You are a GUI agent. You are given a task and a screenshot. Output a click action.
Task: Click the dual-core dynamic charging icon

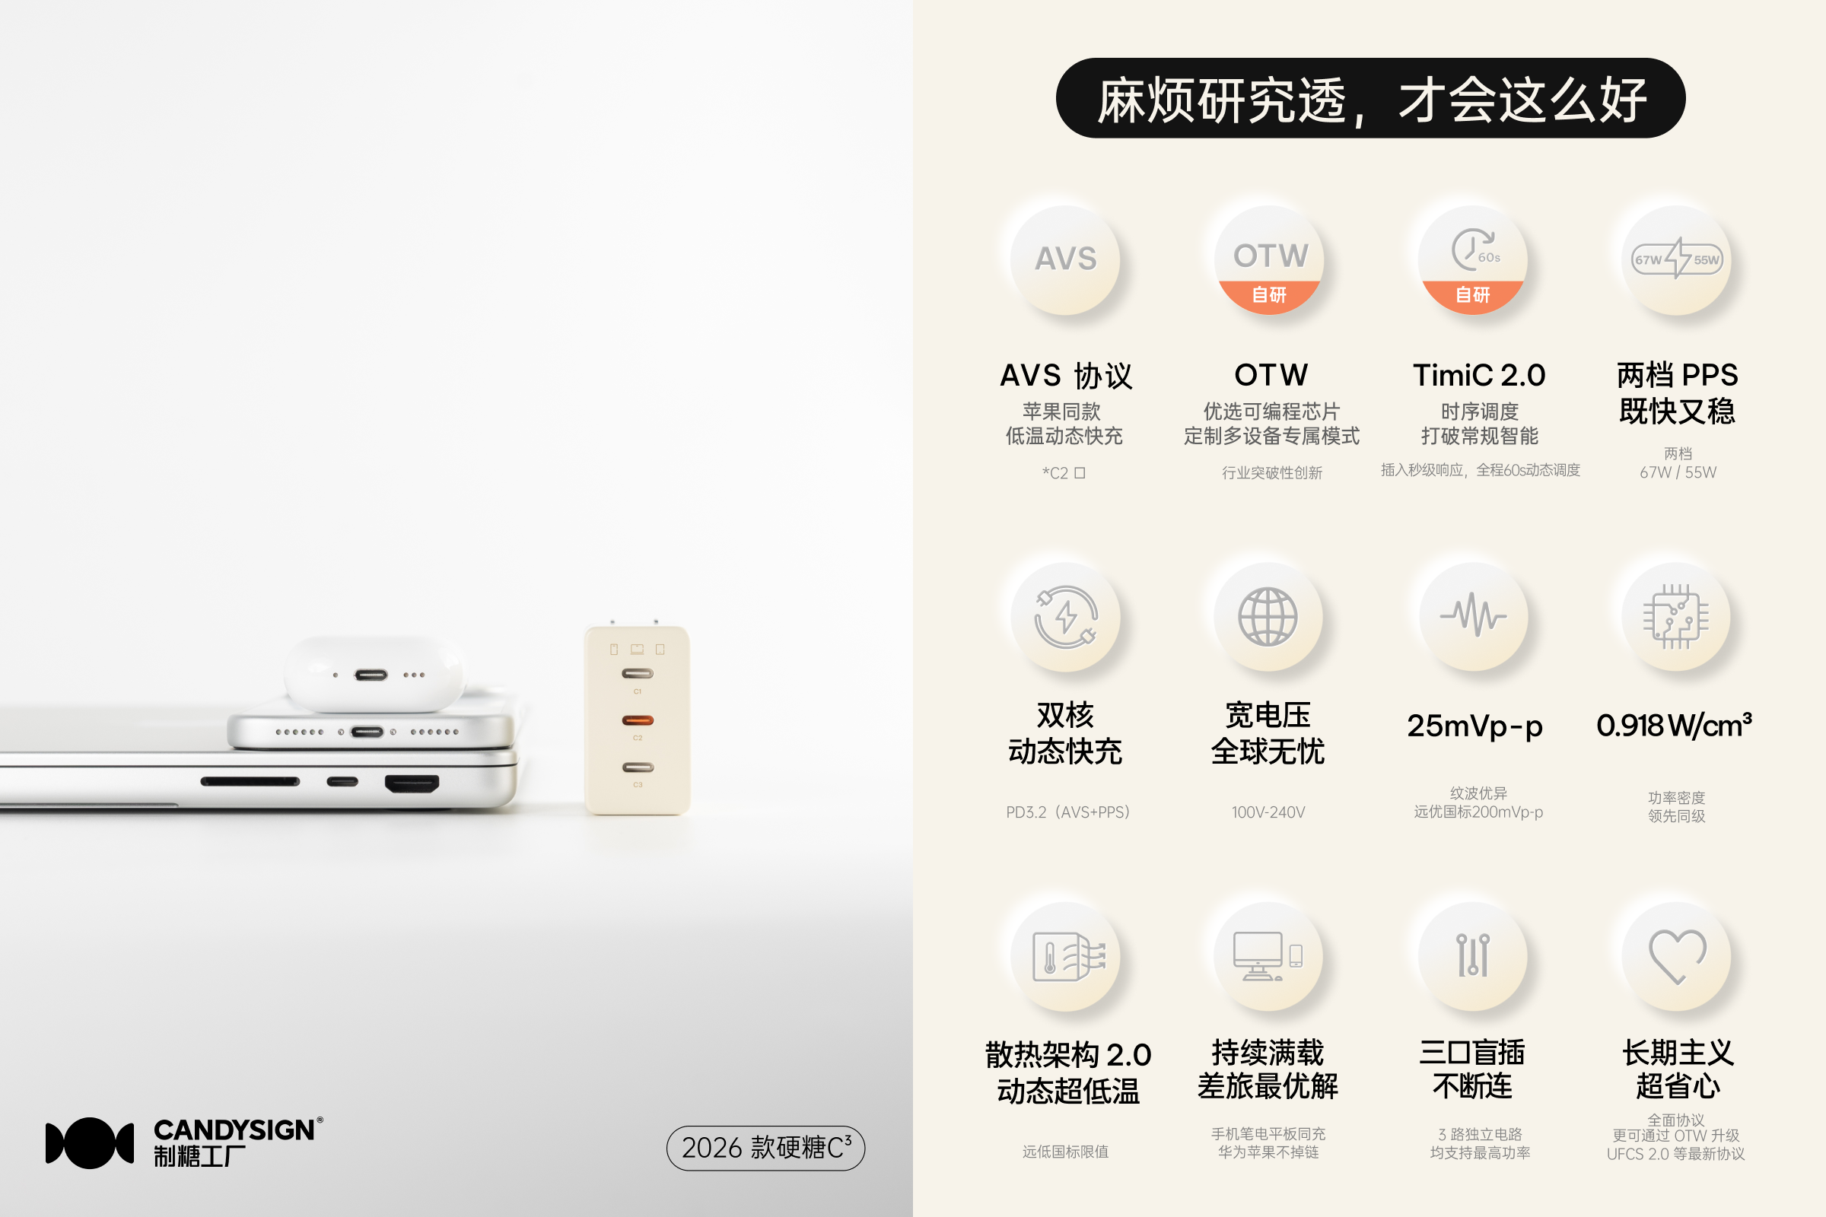tap(1065, 617)
